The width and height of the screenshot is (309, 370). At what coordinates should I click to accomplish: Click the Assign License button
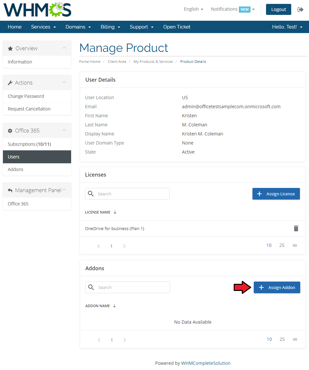[276, 194]
